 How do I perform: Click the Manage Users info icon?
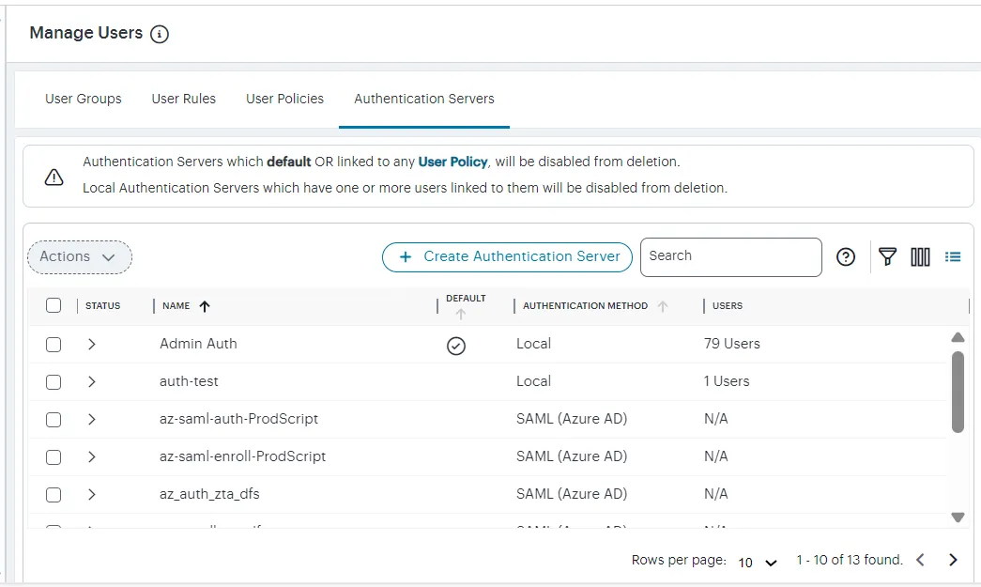160,34
